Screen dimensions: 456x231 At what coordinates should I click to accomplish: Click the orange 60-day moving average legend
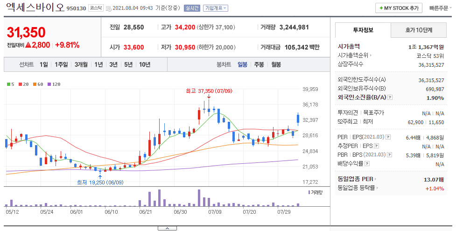click(x=38, y=84)
